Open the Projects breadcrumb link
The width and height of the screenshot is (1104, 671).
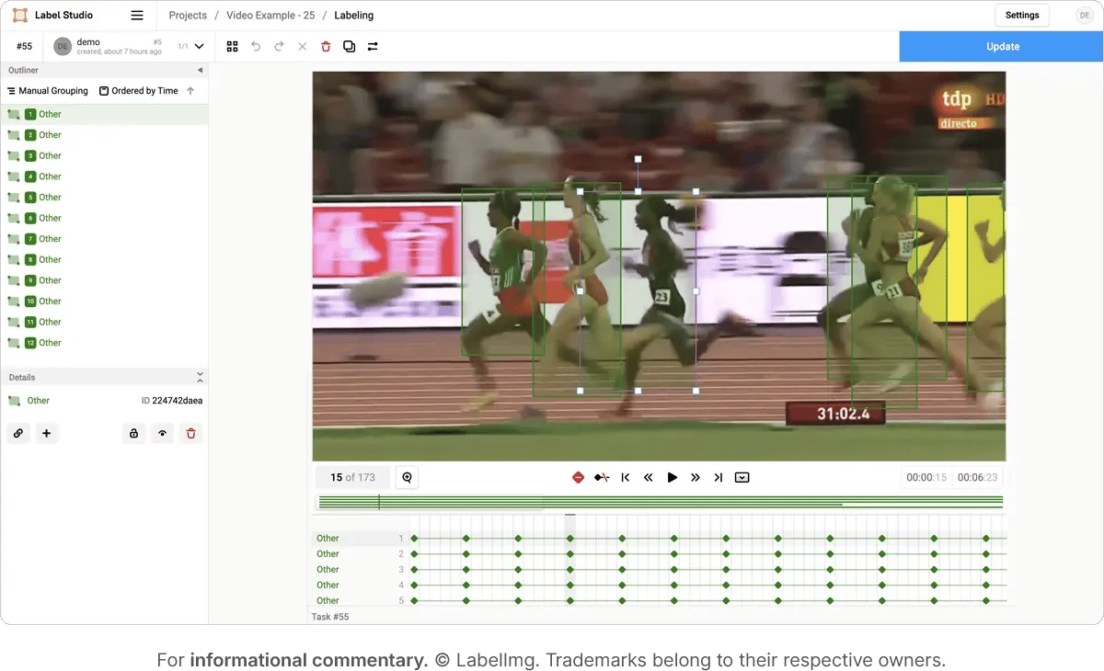187,15
